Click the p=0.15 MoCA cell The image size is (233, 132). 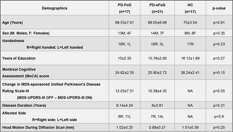pos(217,72)
